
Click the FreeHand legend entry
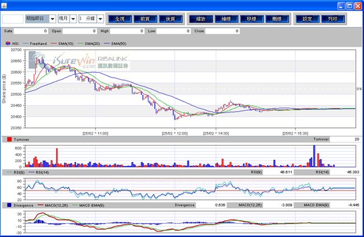click(x=35, y=44)
